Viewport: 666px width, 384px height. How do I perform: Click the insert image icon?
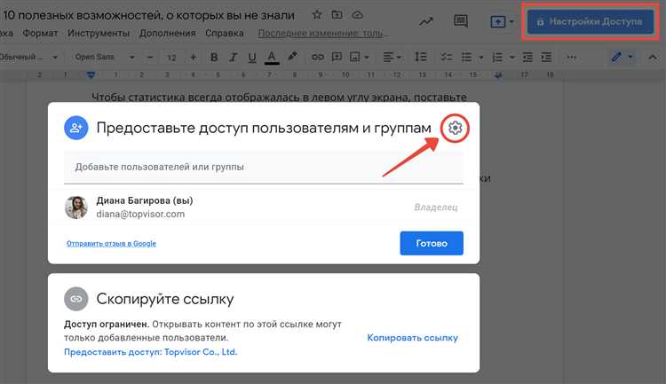coord(354,57)
